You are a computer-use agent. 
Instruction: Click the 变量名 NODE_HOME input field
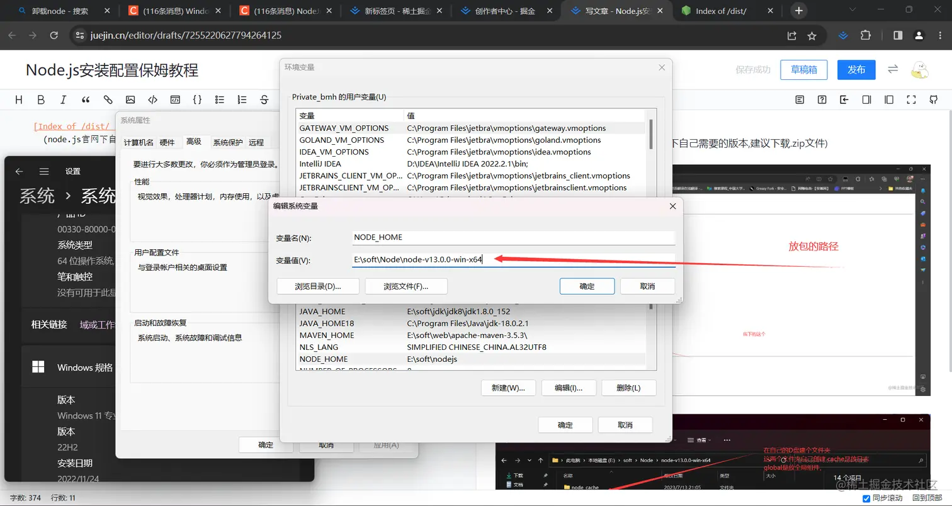[514, 237]
